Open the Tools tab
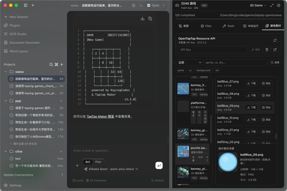Viewport: 287px width, 191px height. point(228,26)
